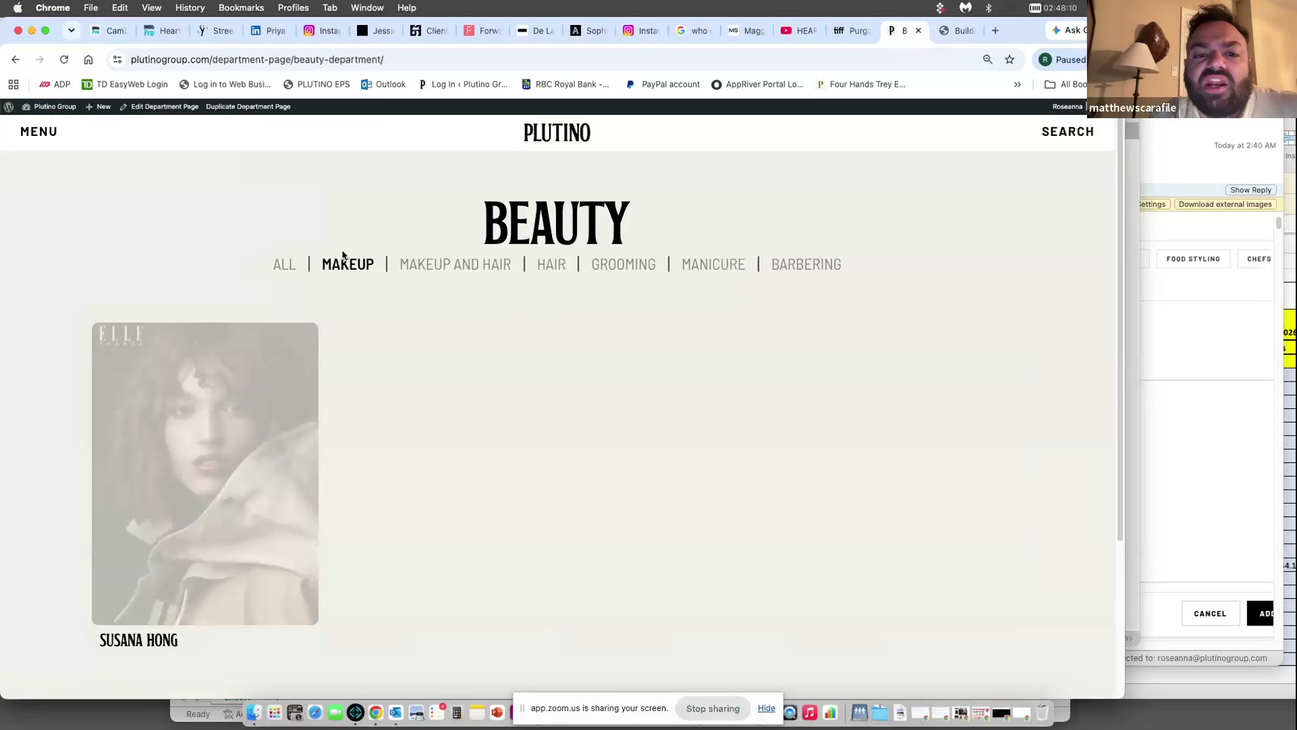1297x730 pixels.
Task: Switch to the YouTube HEAR tab
Action: 799,31
